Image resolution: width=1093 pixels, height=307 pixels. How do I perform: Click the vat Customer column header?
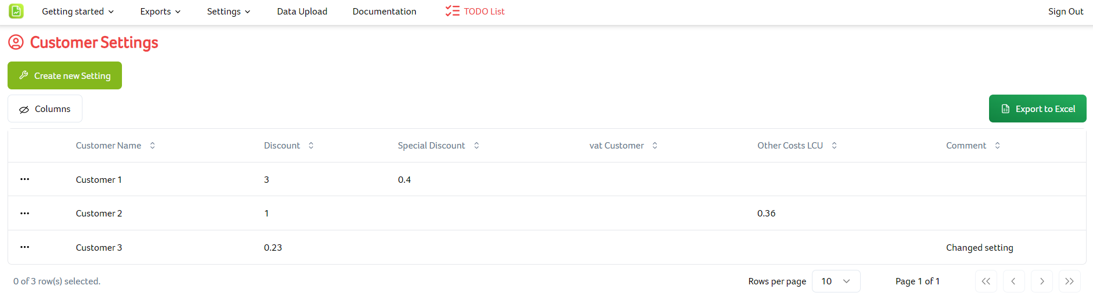[617, 146]
